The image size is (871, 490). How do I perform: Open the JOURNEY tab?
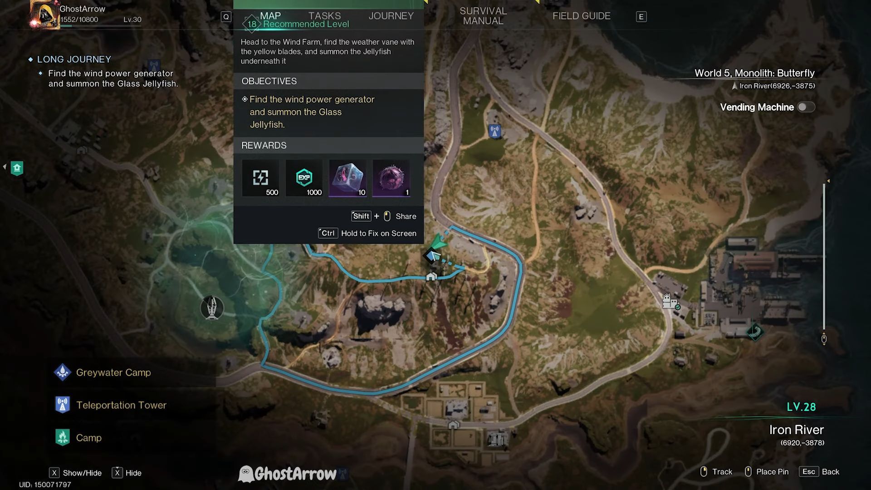(x=391, y=16)
